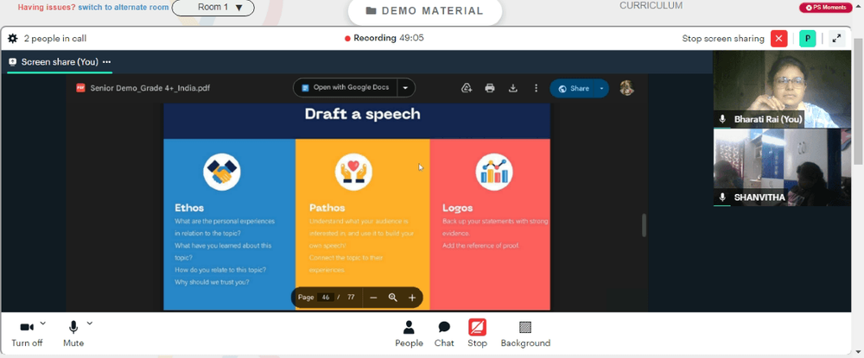Click Senior Demo_Grade 4+_India.pdf file name
This screenshot has width=864, height=358.
149,88
